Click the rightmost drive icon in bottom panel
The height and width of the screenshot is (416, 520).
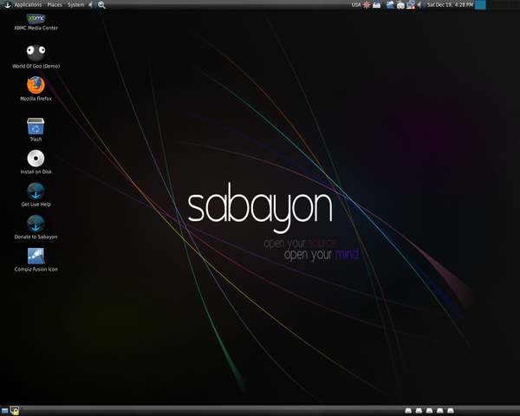click(x=451, y=411)
